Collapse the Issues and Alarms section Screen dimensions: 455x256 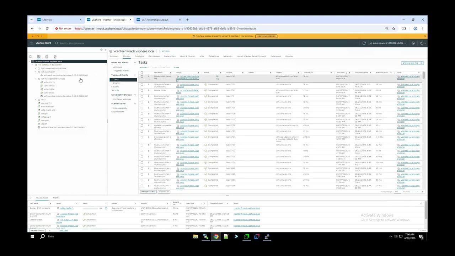tap(135, 63)
